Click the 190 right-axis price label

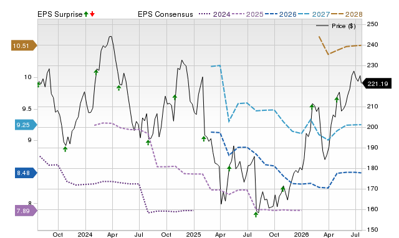pyautogui.click(x=372, y=148)
